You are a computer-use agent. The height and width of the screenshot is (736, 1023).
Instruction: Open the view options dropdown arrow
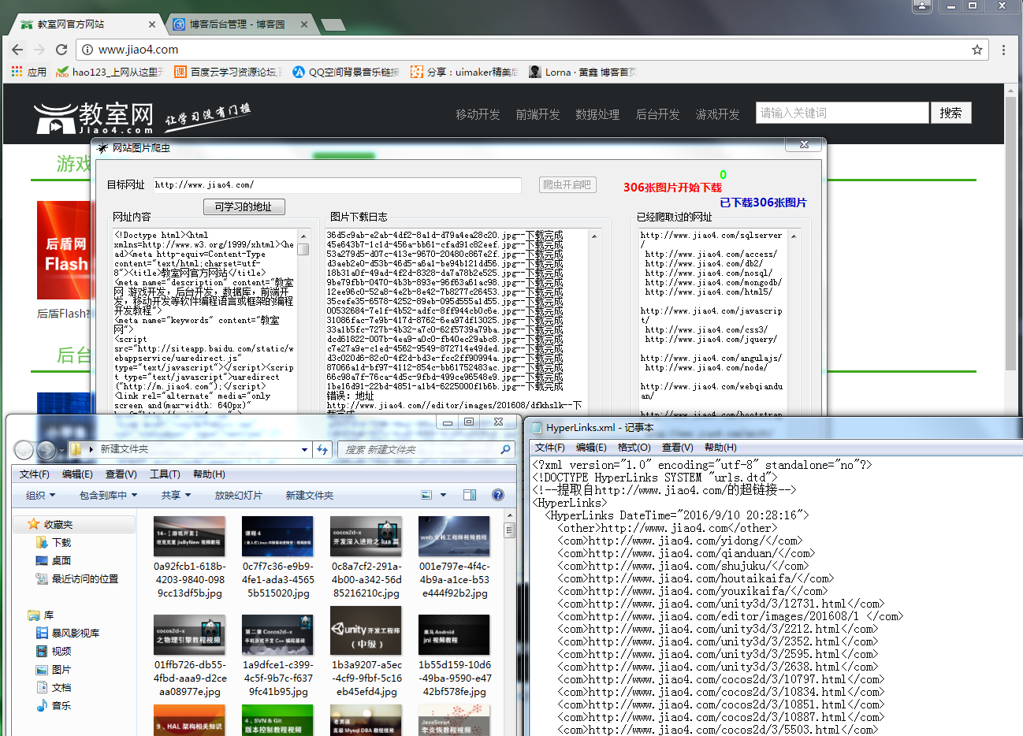[443, 495]
